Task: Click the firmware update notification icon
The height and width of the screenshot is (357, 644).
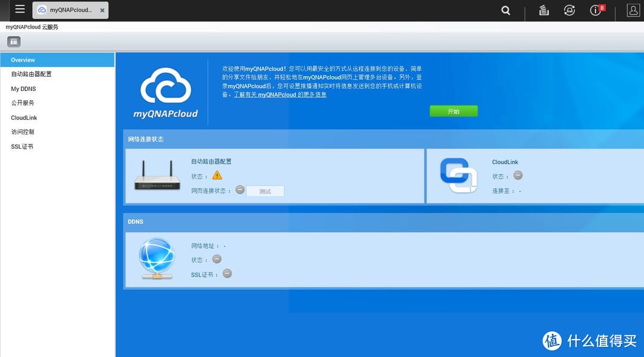Action: (x=569, y=10)
